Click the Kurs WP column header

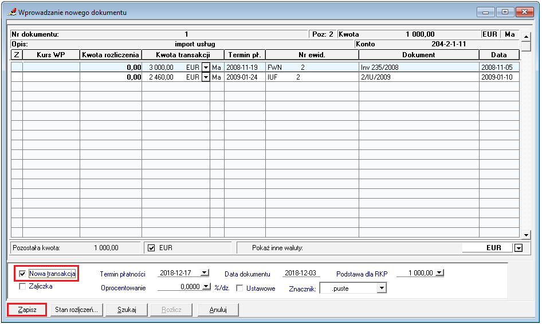point(51,54)
